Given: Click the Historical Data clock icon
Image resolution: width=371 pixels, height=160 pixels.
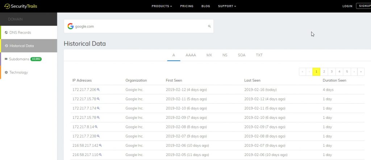Looking at the screenshot, I should [7, 46].
